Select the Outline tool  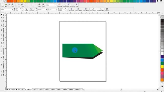click(2, 72)
